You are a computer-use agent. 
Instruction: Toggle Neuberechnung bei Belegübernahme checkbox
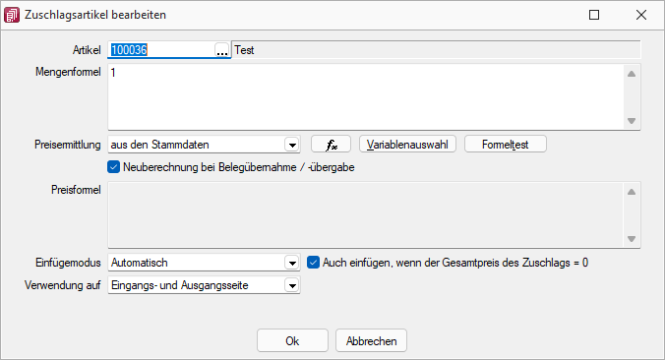click(114, 167)
